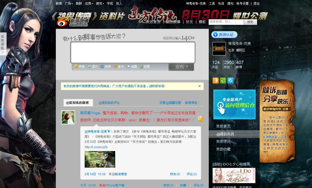Insert a video with 视频 icon
The height and width of the screenshot is (188, 312).
[106, 67]
